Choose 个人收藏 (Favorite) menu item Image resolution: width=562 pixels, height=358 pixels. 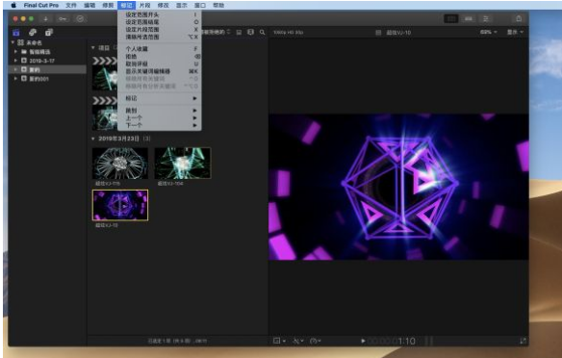(160, 49)
